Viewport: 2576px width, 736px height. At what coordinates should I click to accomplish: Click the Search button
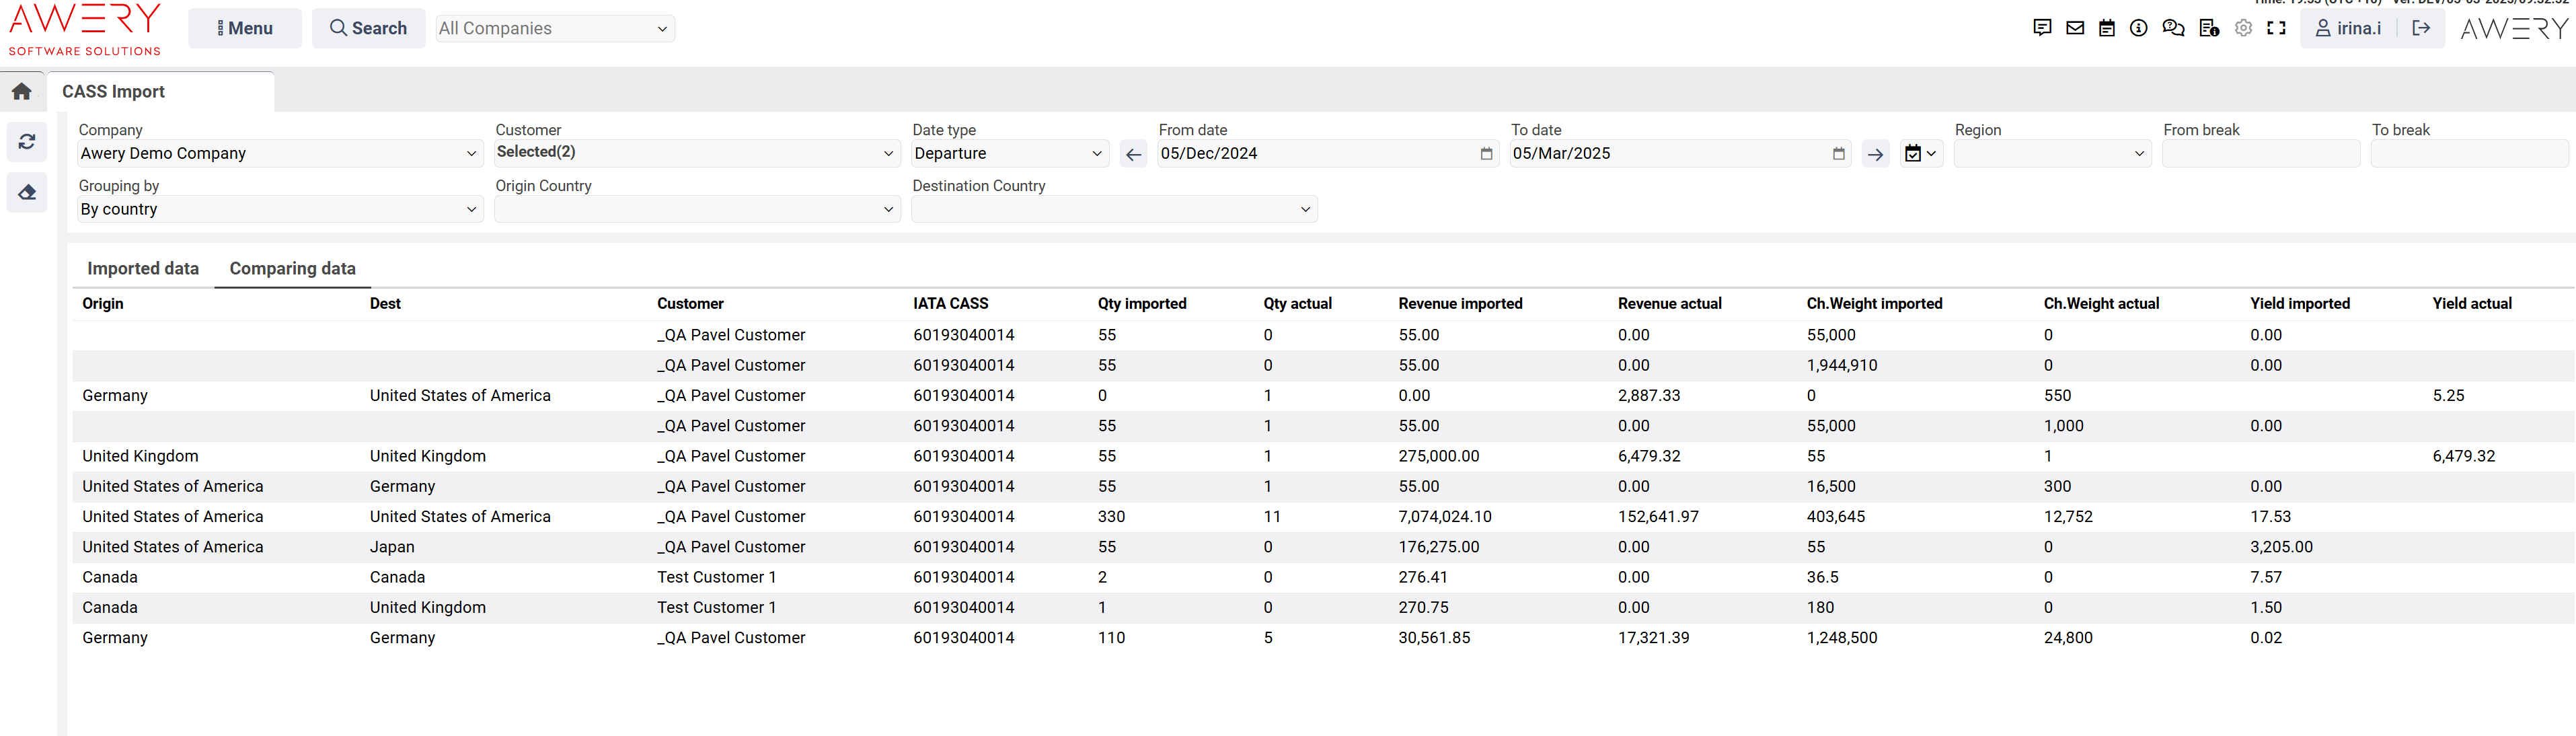(368, 29)
